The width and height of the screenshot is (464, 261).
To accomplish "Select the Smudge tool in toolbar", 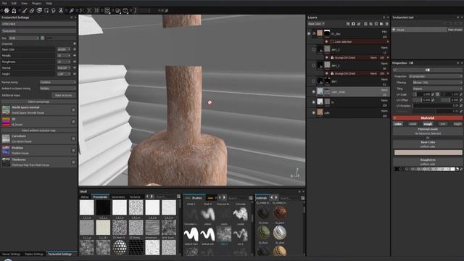I will [x=54, y=11].
